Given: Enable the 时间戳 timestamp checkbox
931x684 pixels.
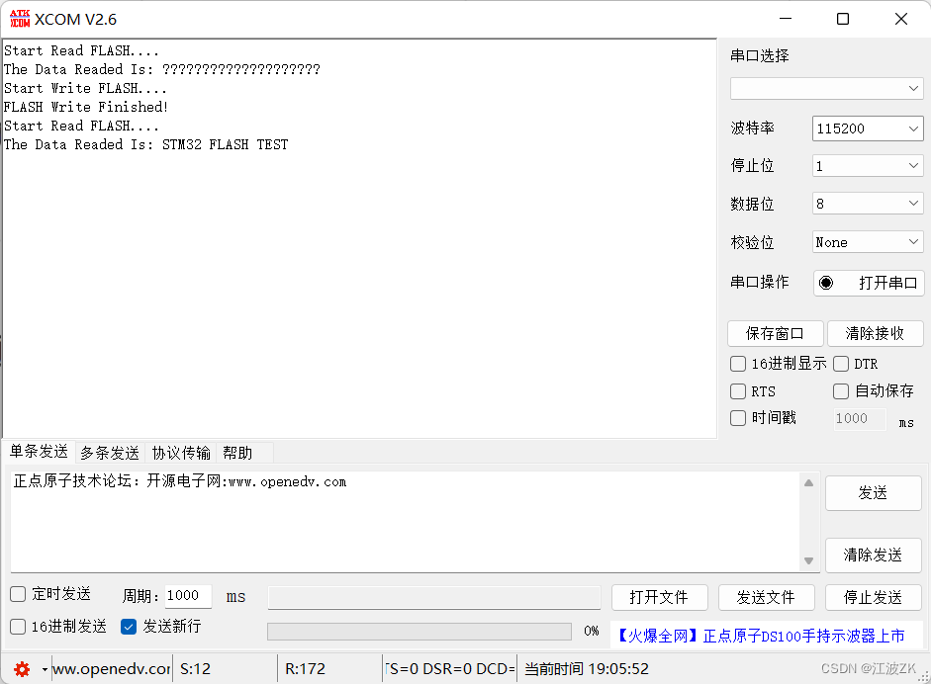Looking at the screenshot, I should 738,418.
